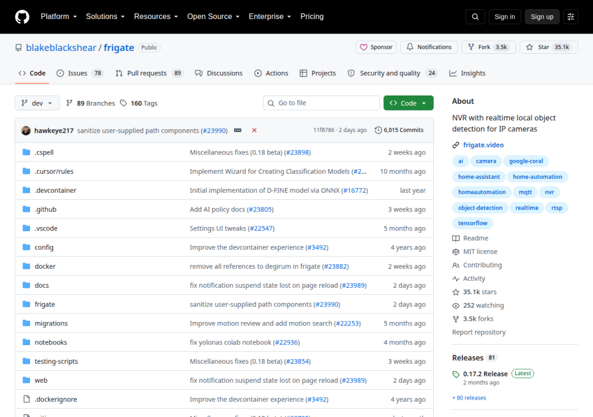593x417 pixels.
Task: Click the tag icon next to 160 Tags
Action: click(123, 103)
